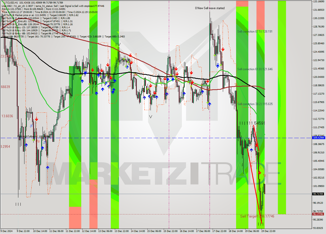Click the 120.04000 price axis value
Viewport: 326px width, 234px height.
coord(319,77)
